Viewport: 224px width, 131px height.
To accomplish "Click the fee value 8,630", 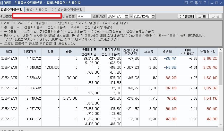I will coord(153,59).
